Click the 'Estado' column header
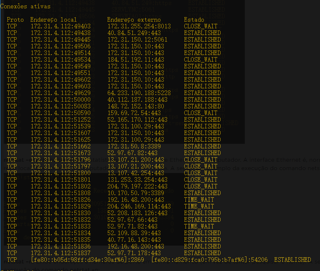Viewport: 320px width, 271px height. (x=194, y=20)
